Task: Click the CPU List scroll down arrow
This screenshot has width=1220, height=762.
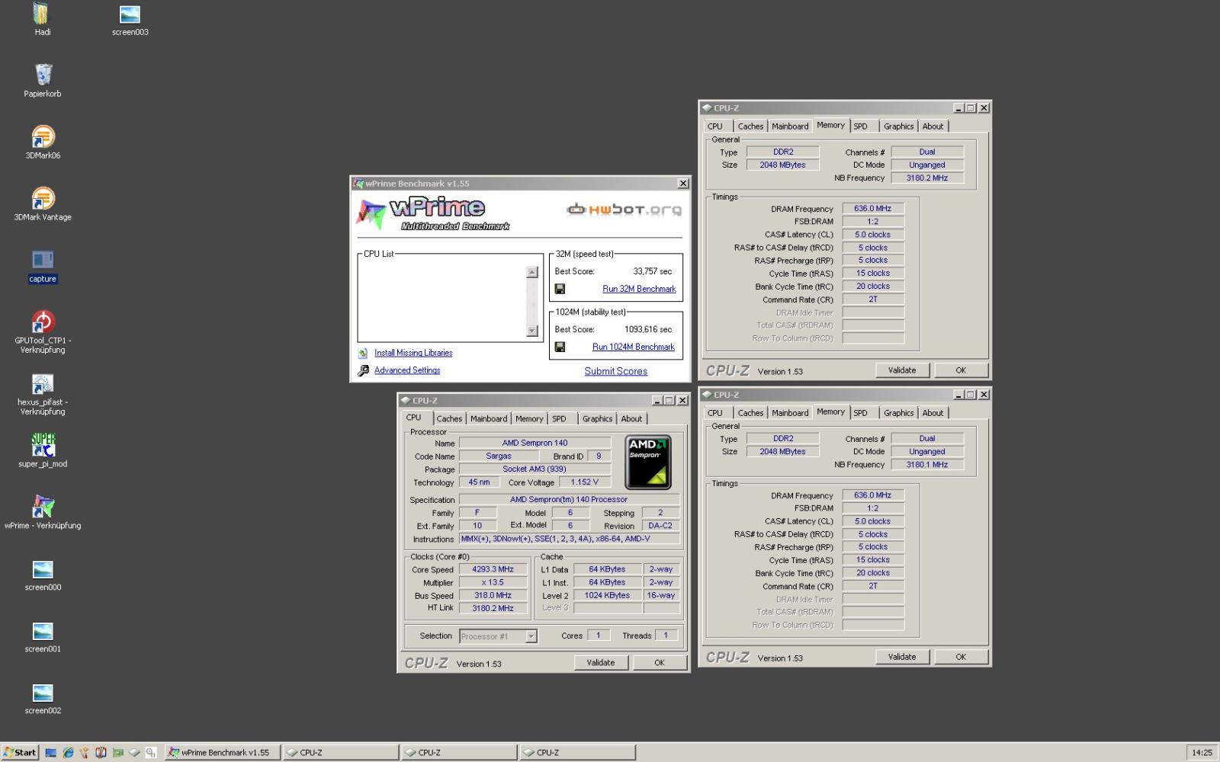Action: (532, 331)
